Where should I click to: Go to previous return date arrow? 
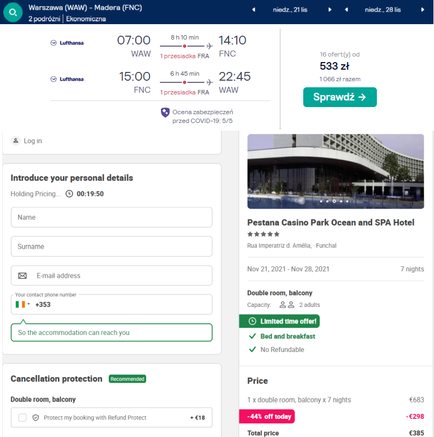(x=347, y=10)
